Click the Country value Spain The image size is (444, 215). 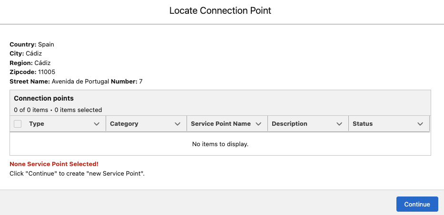click(x=46, y=44)
